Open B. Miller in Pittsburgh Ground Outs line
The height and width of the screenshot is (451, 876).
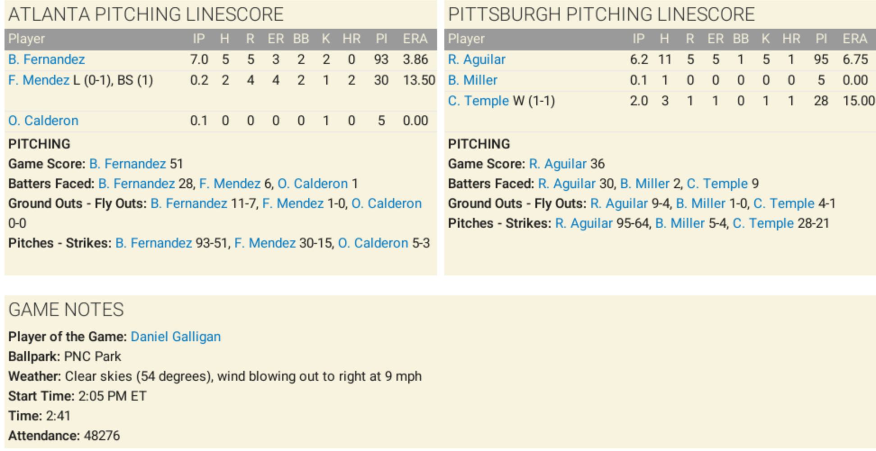coord(700,203)
